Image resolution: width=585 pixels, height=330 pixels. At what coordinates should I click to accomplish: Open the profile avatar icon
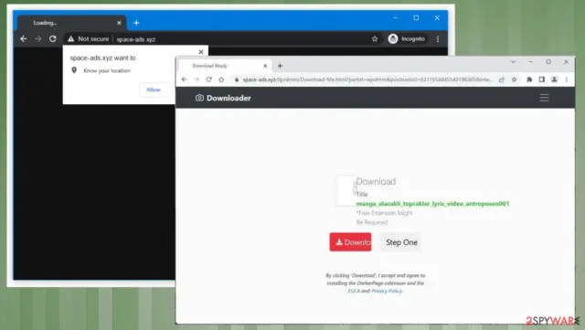(x=555, y=80)
